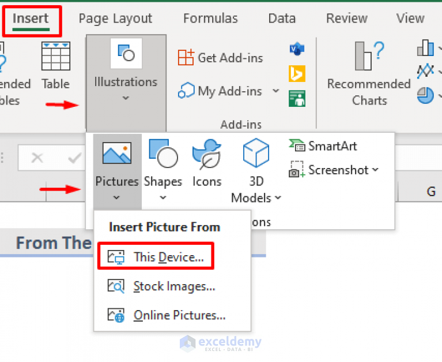The image size is (442, 362).
Task: Click the Icons gallery button
Action: click(207, 165)
